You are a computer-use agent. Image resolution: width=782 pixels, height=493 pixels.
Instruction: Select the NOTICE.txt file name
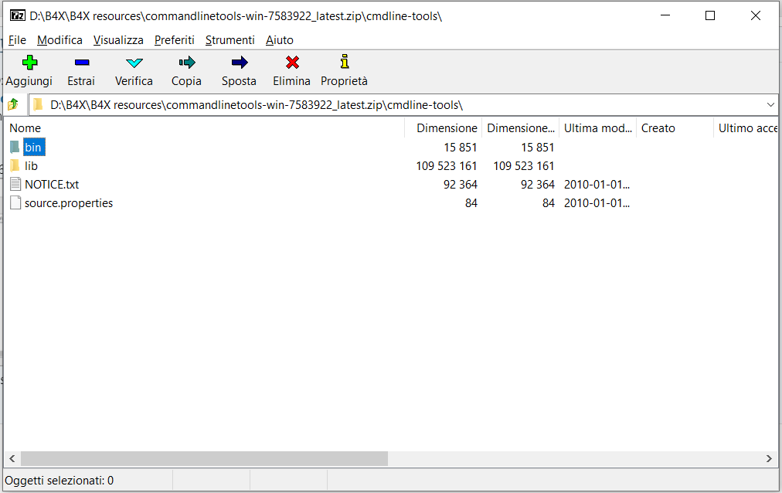52,185
